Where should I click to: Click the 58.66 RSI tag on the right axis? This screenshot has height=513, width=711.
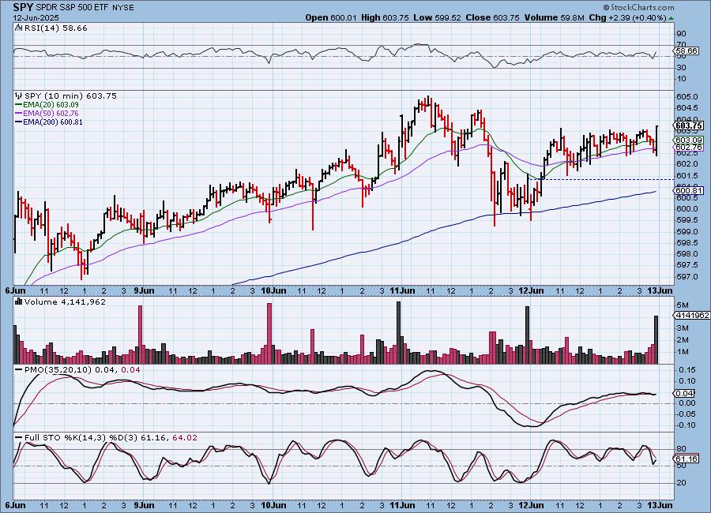tap(687, 51)
